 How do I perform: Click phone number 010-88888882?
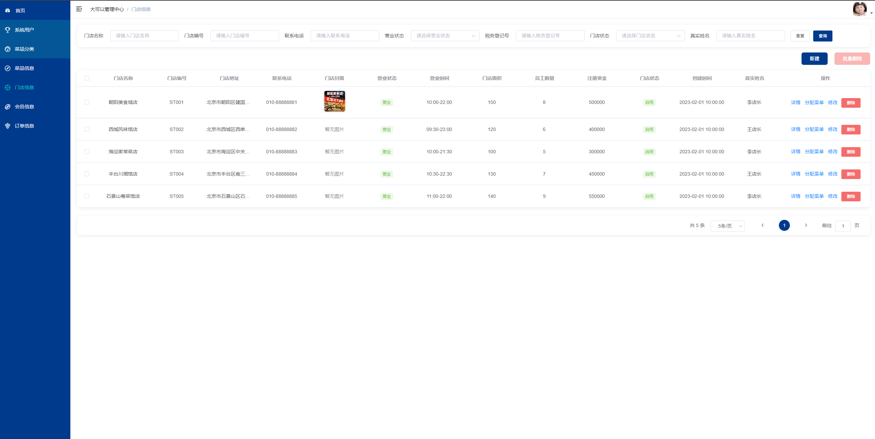[x=281, y=129]
